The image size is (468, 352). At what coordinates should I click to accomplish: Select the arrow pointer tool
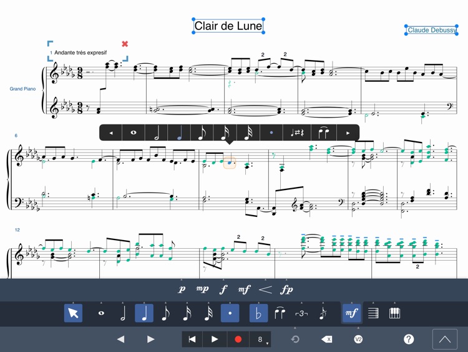point(73,313)
